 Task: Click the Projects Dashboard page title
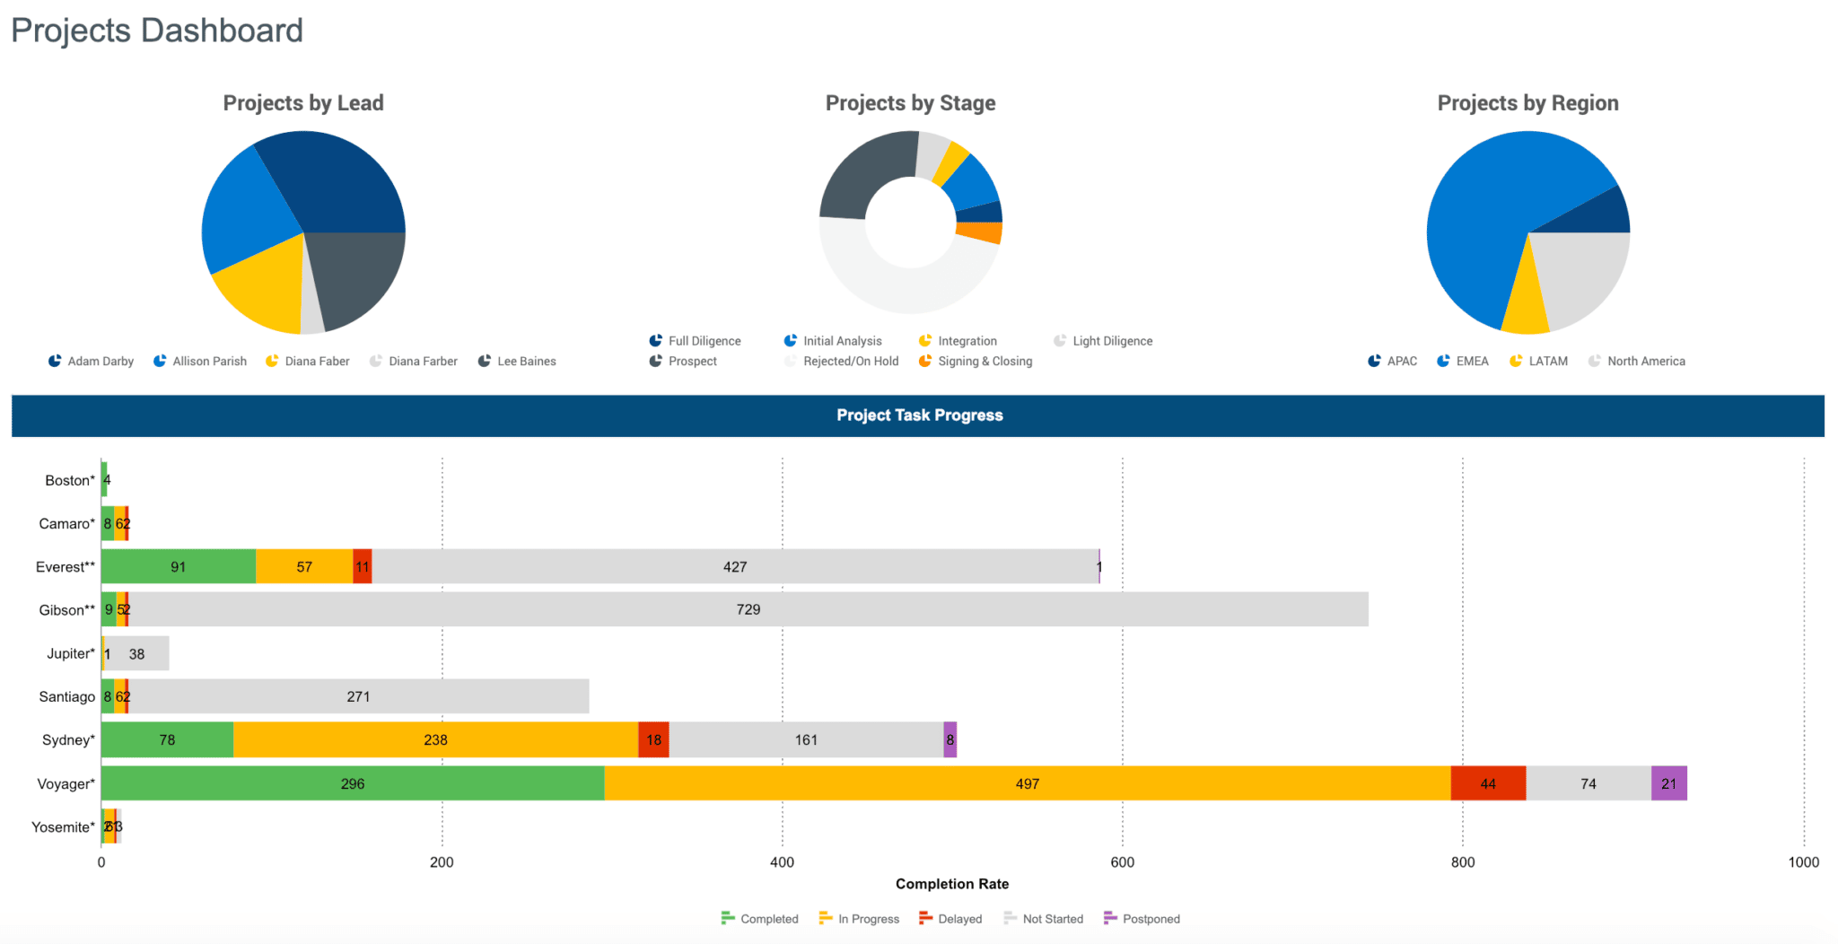pos(157,31)
